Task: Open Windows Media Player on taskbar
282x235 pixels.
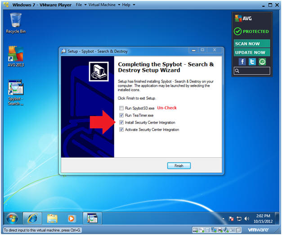Action: tap(72, 218)
